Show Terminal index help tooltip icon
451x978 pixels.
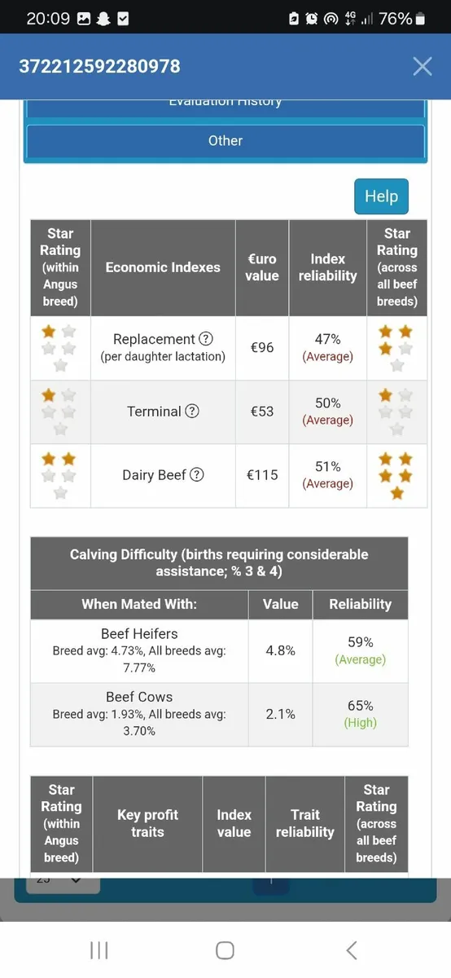(192, 412)
